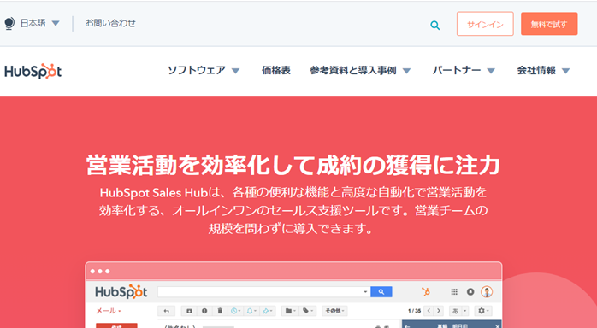Click the user avatar in the mail mockup
The width and height of the screenshot is (597, 328).
[487, 291]
